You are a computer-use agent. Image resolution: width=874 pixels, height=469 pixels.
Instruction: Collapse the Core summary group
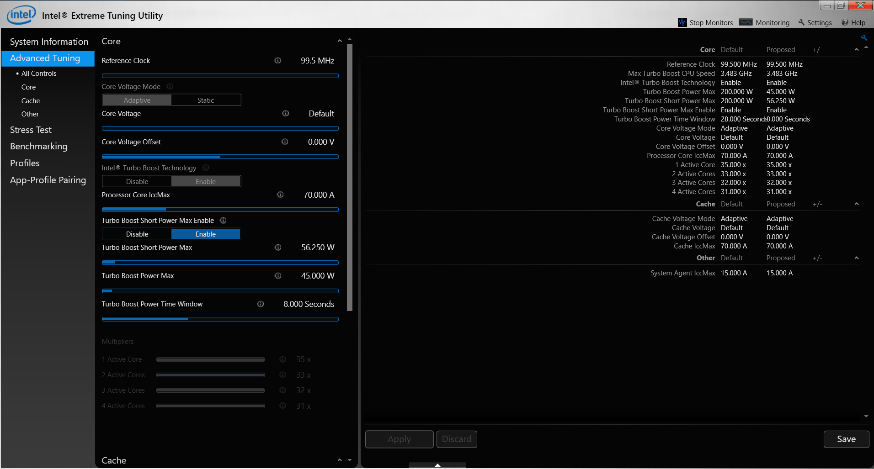(x=857, y=50)
